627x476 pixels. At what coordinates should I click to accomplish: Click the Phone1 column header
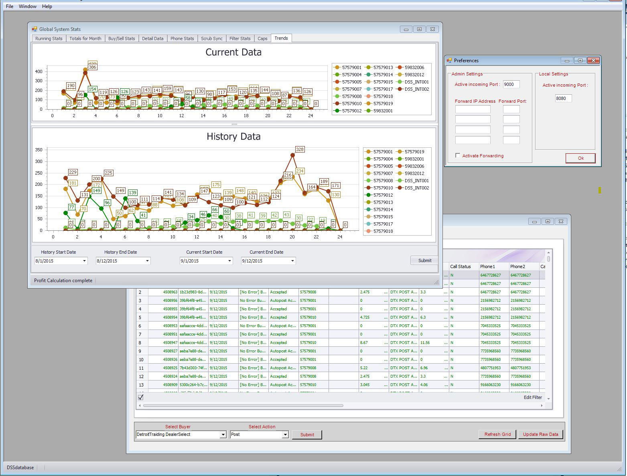tap(493, 266)
